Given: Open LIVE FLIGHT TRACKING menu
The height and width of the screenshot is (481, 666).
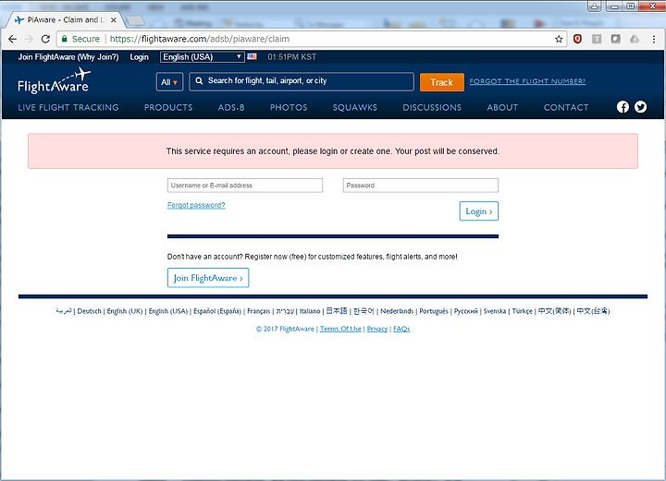Looking at the screenshot, I should (x=68, y=107).
